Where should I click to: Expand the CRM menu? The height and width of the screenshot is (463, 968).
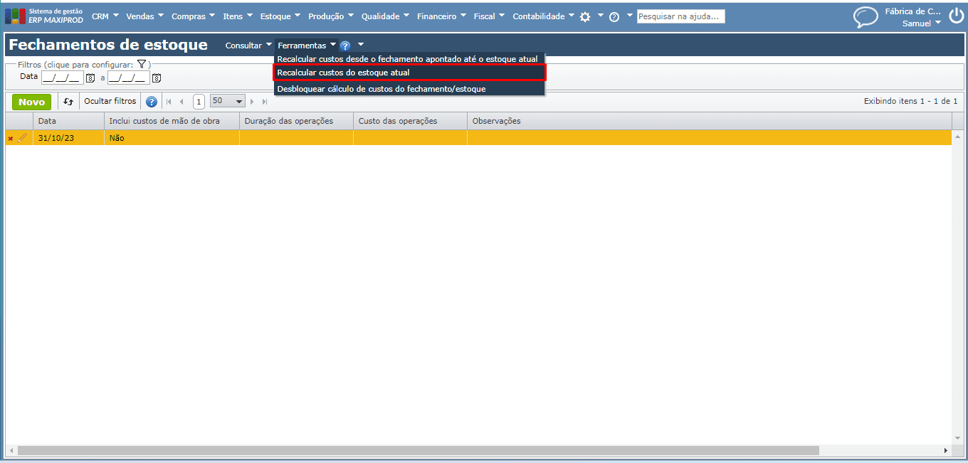tap(105, 16)
